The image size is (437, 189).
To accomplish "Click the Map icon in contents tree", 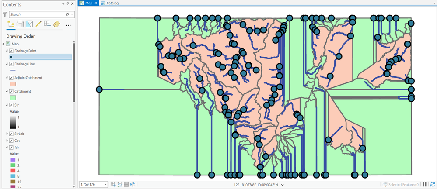I will [8, 44].
